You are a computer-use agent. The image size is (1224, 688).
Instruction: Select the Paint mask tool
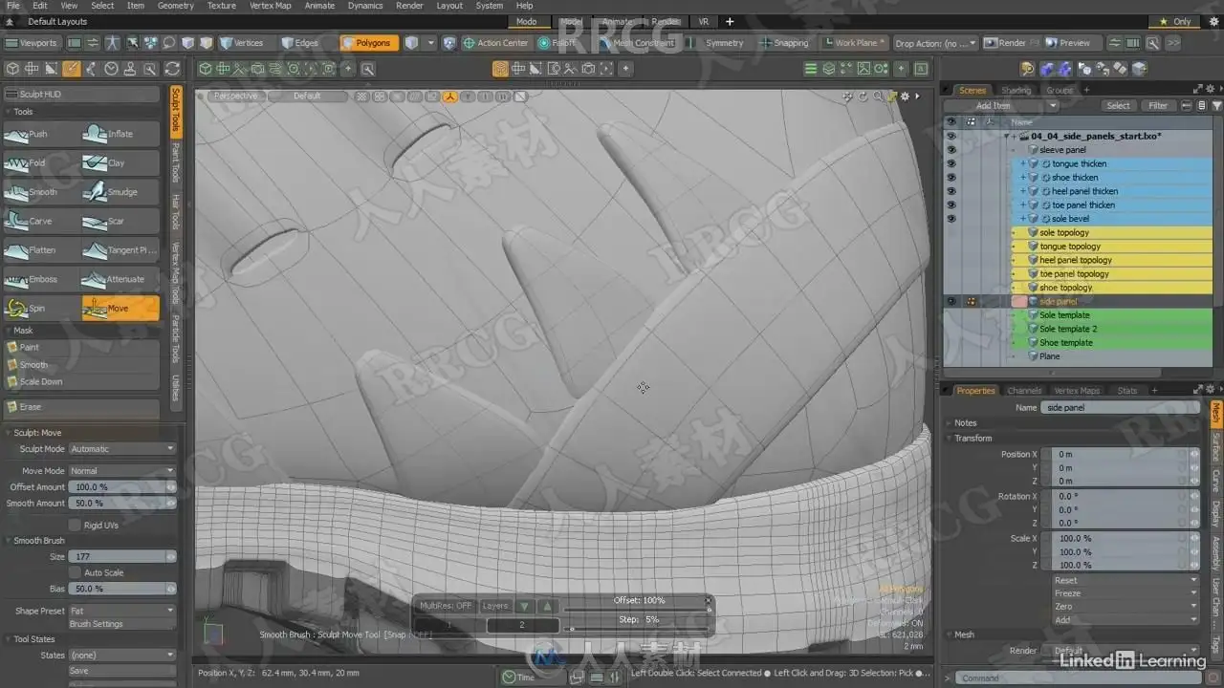(x=81, y=348)
